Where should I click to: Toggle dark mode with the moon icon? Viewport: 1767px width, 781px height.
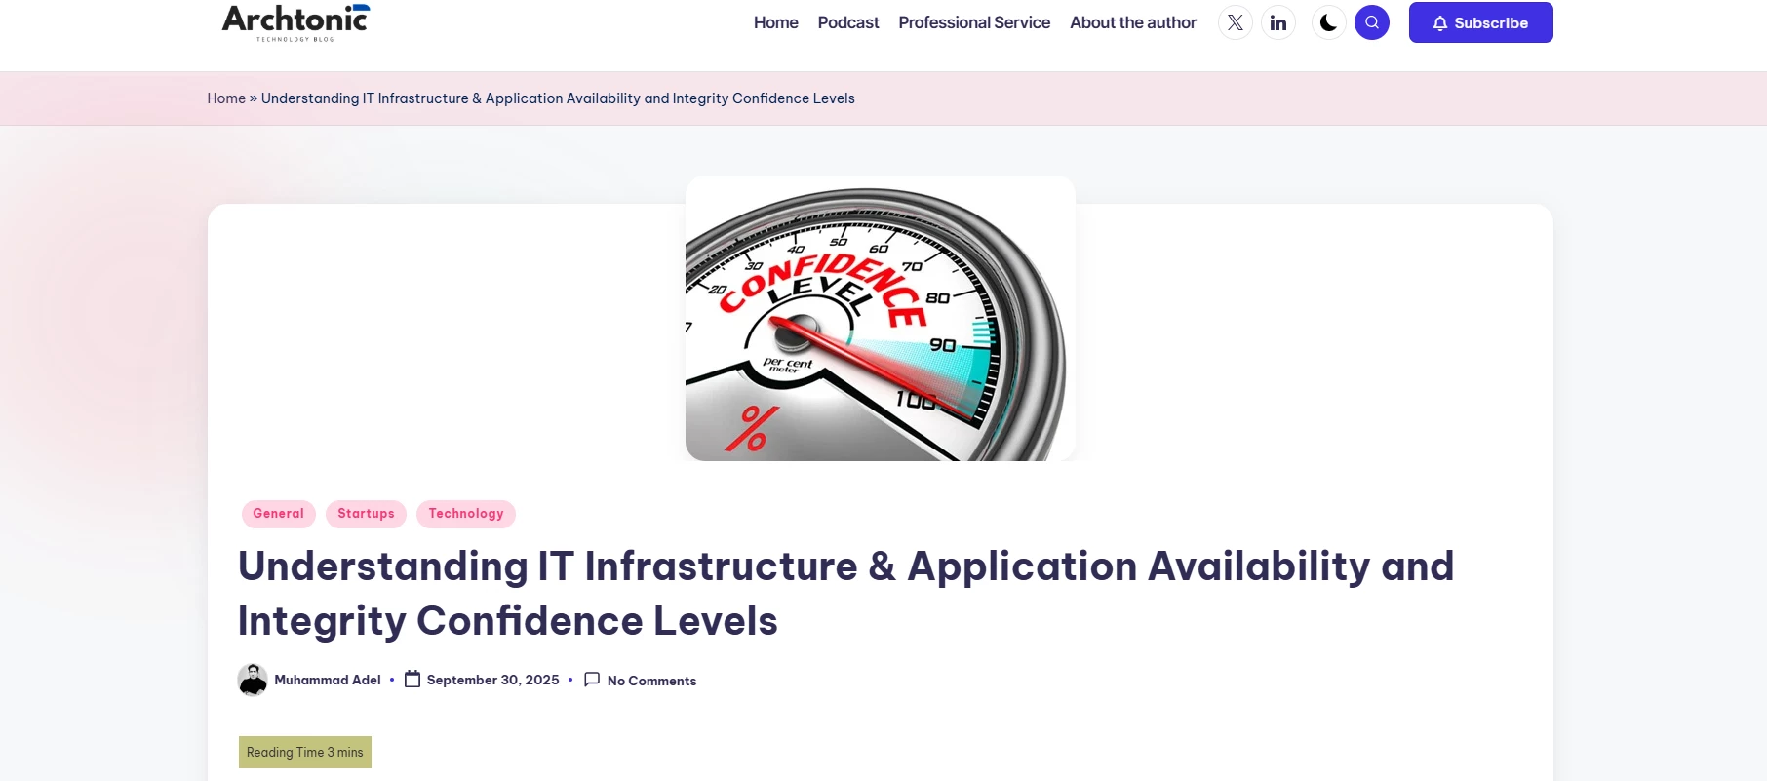point(1328,22)
